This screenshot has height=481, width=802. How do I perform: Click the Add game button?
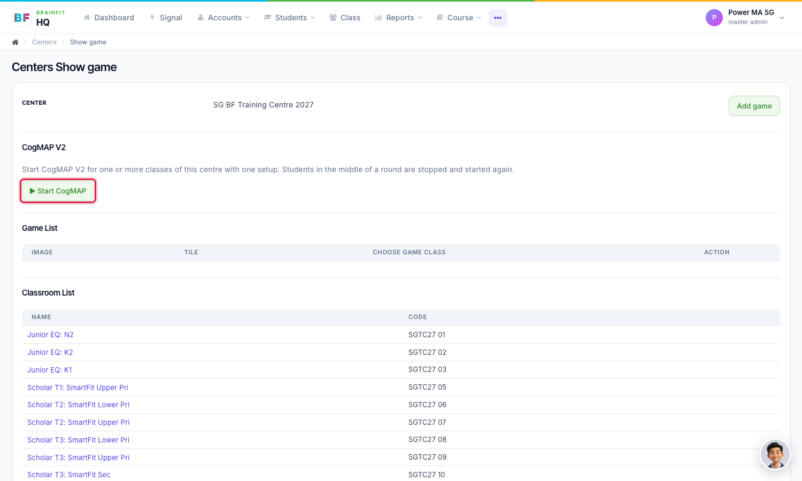click(754, 106)
